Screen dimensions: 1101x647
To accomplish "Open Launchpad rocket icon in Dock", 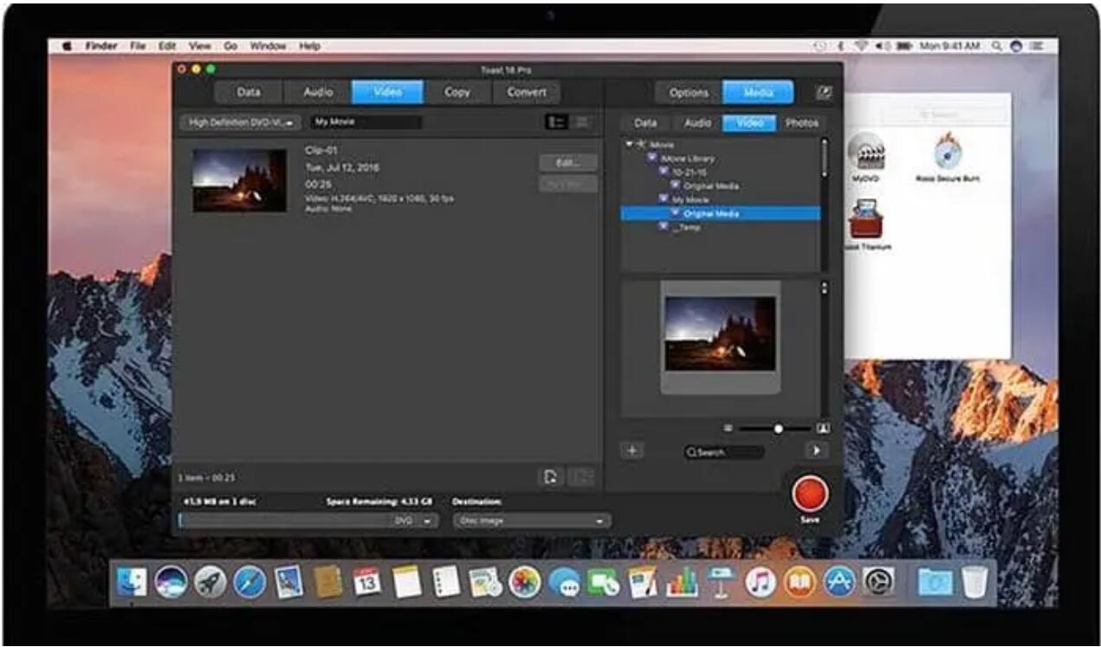I will [x=210, y=582].
